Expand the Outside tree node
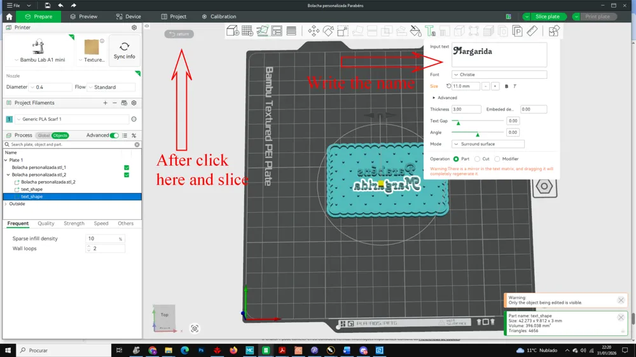 pyautogui.click(x=6, y=204)
